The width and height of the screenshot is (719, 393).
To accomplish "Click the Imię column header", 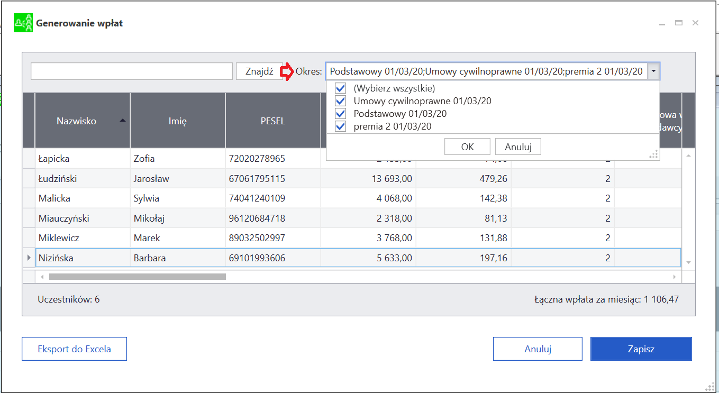I will [x=178, y=121].
